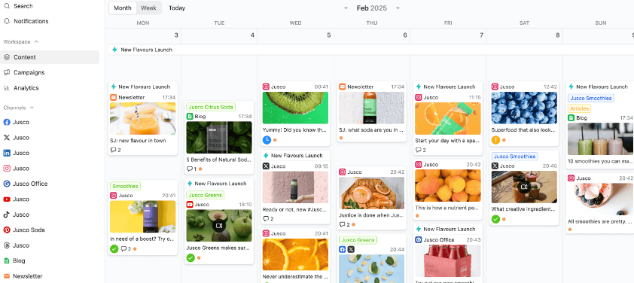Click green checkmark on What creative ingredient post
Screen dimensions: 634x283
point(495,219)
